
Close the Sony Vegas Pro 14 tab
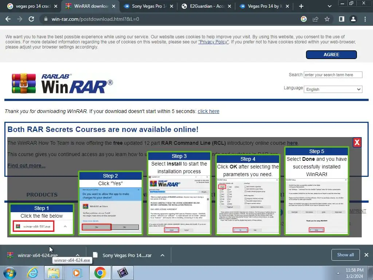171,6
